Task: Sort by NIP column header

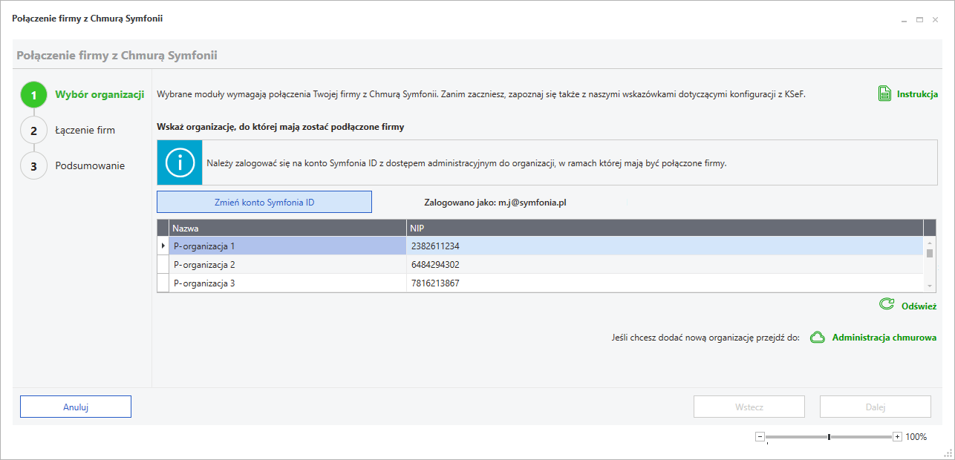Action: 665,228
